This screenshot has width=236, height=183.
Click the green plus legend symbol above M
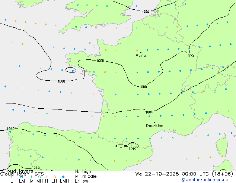pyautogui.click(x=31, y=177)
